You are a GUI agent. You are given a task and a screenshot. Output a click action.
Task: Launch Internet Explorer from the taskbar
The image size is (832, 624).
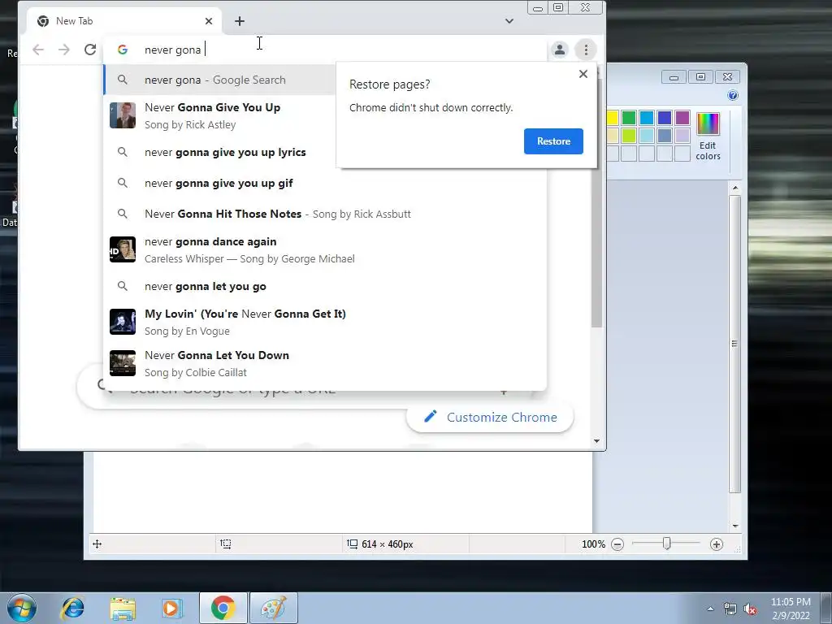pyautogui.click(x=72, y=608)
